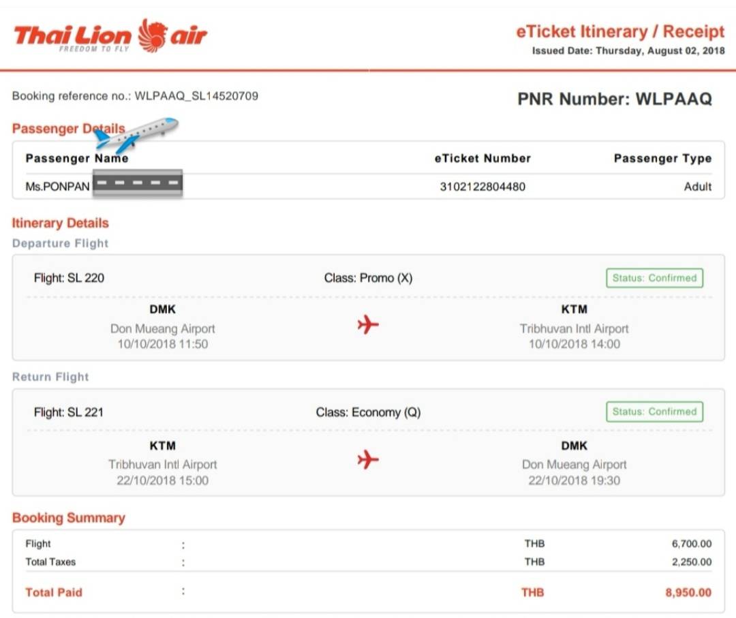Select the Passenger Details heading
736x618 pixels.
point(69,129)
